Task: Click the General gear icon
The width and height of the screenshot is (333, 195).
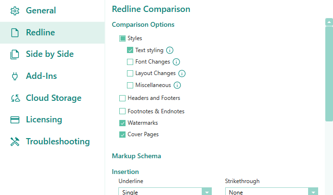Action: 15,11
